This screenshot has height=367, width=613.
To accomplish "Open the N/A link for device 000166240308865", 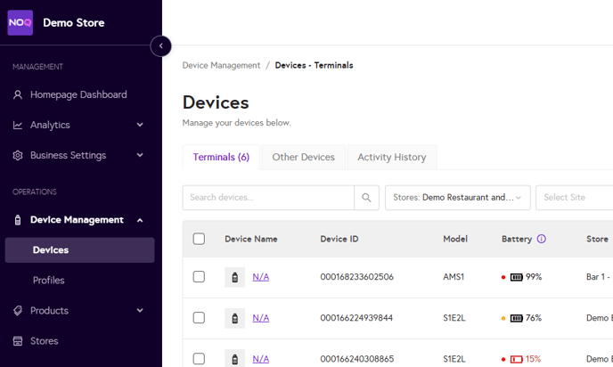I will click(x=260, y=359).
